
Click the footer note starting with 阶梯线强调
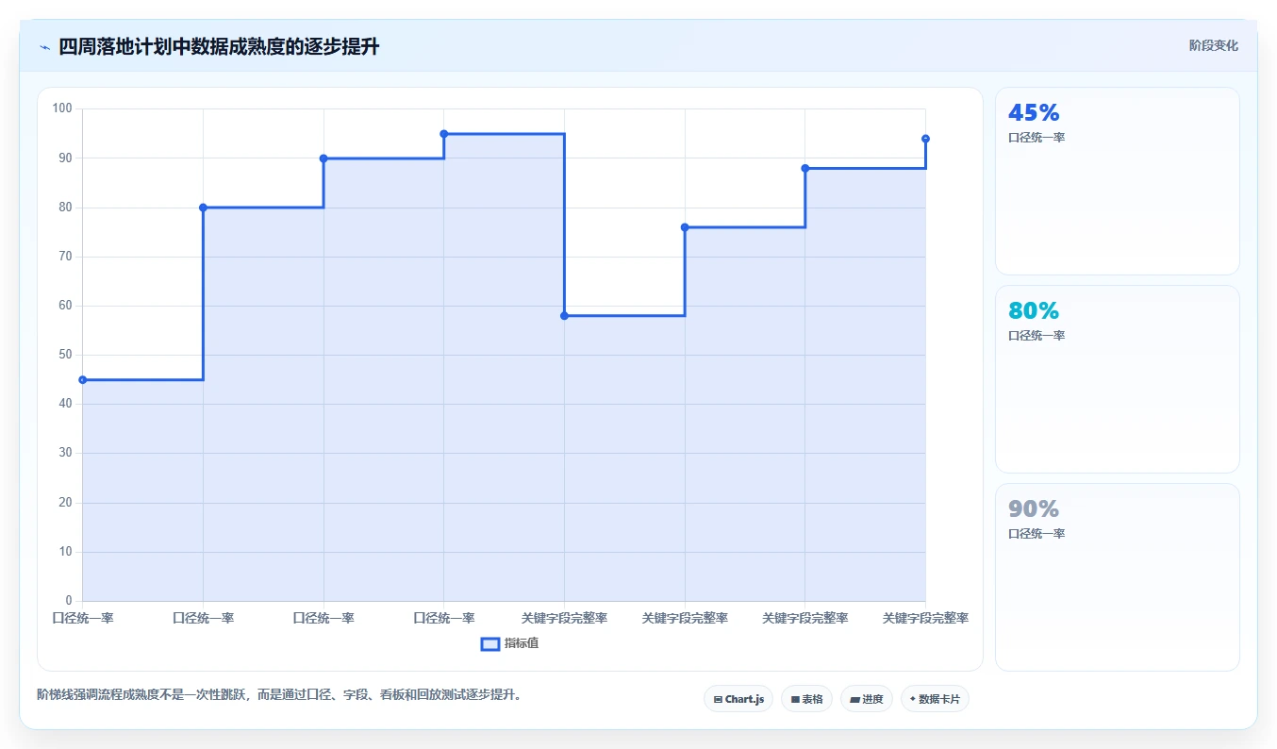[x=279, y=694]
